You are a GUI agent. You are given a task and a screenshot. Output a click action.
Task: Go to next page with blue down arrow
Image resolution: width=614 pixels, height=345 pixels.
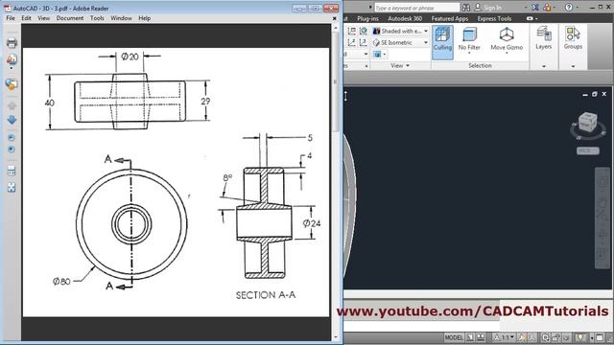12,120
